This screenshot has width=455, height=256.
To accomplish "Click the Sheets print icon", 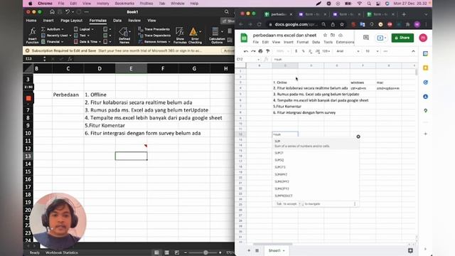I will [260, 51].
